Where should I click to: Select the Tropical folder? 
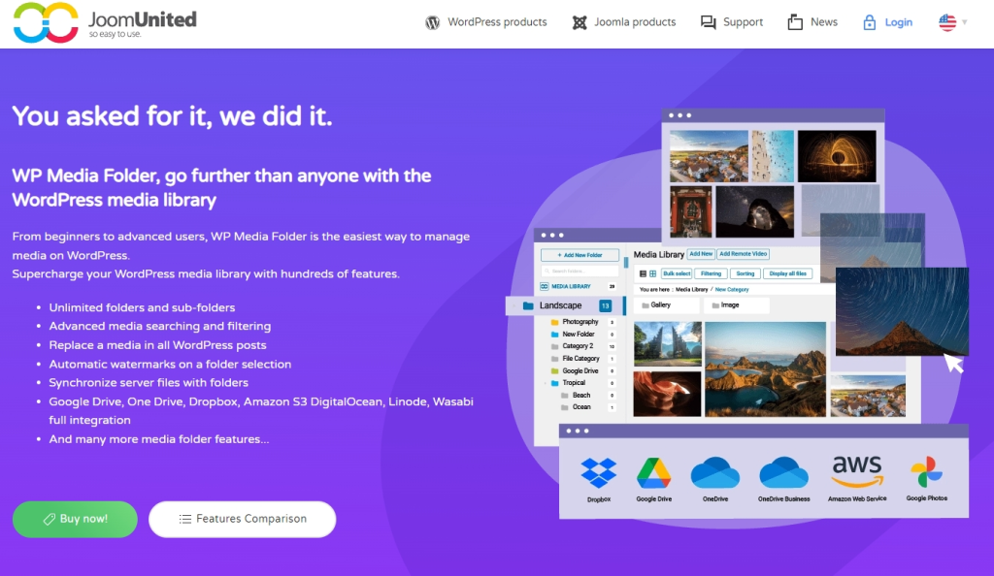pos(574,383)
